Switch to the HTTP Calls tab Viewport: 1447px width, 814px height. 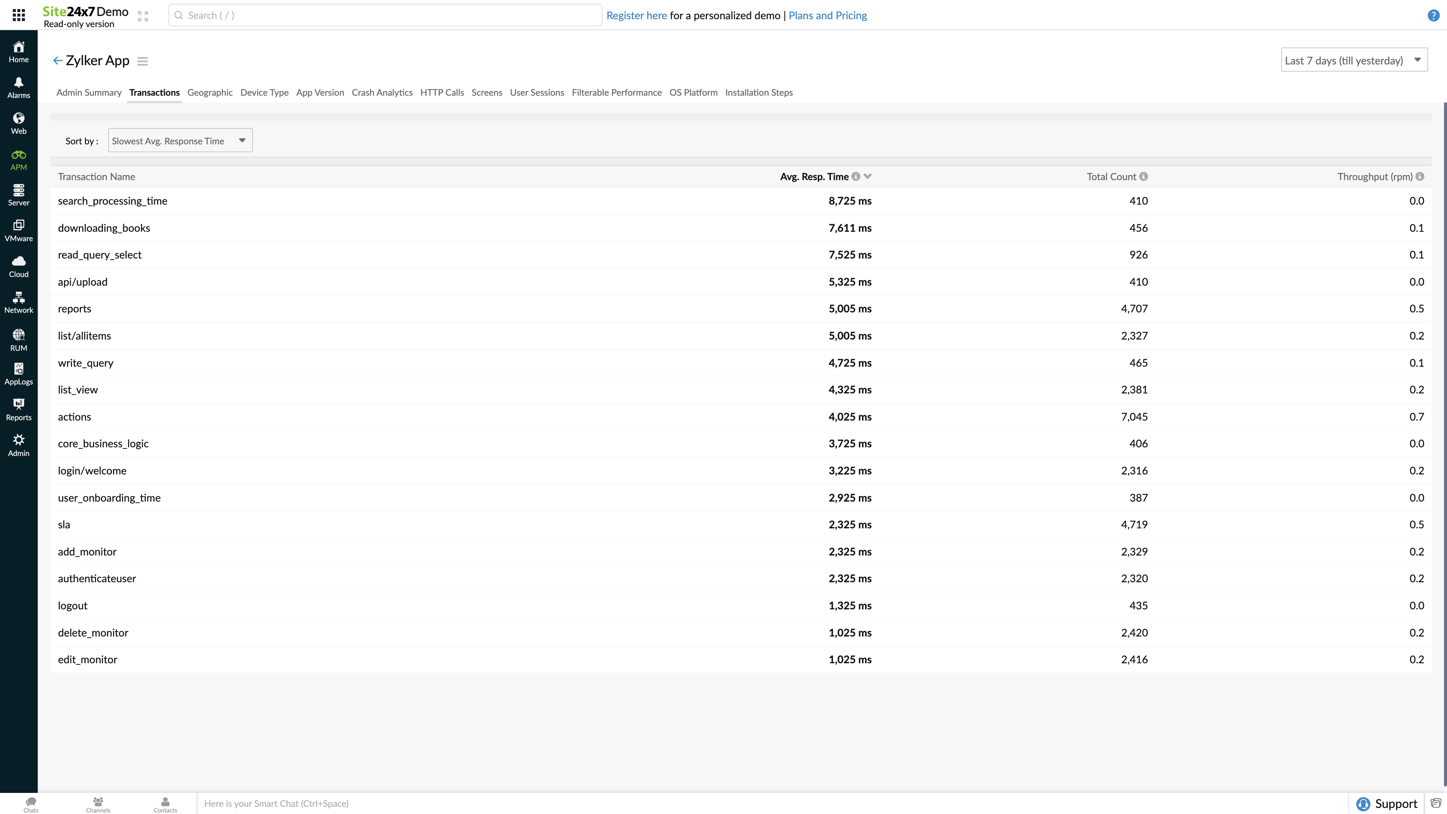point(441,92)
